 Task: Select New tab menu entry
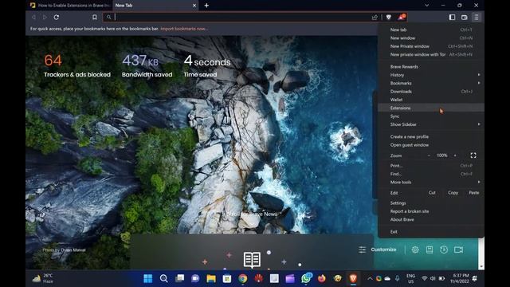tap(431, 29)
